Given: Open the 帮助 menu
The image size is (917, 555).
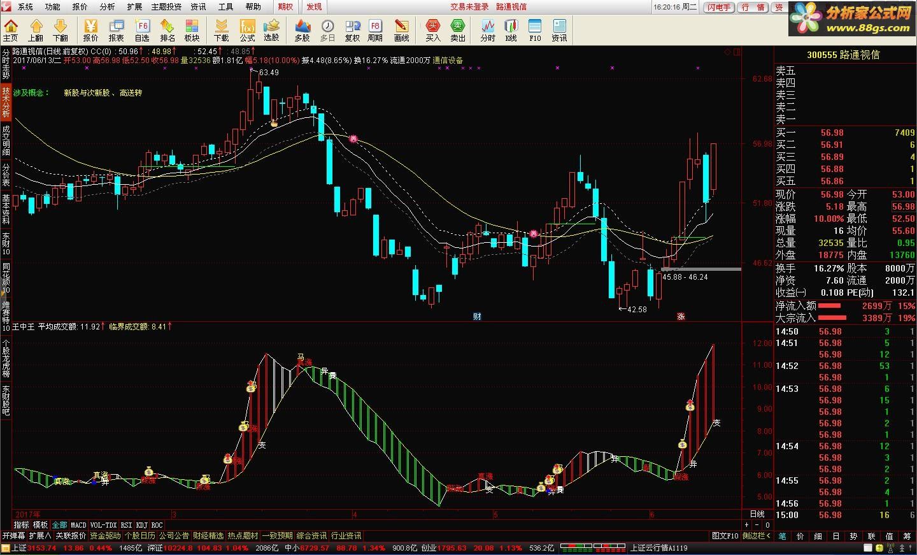Looking at the screenshot, I should (x=253, y=6).
